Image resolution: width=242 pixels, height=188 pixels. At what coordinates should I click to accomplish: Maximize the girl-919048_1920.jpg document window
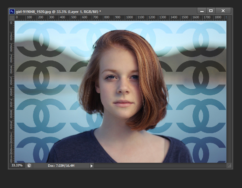click(211, 11)
